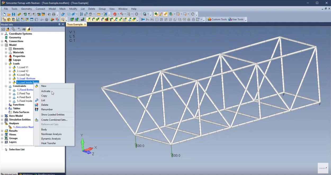Click the Save disk icon
The image size is (331, 175).
coord(14,14)
